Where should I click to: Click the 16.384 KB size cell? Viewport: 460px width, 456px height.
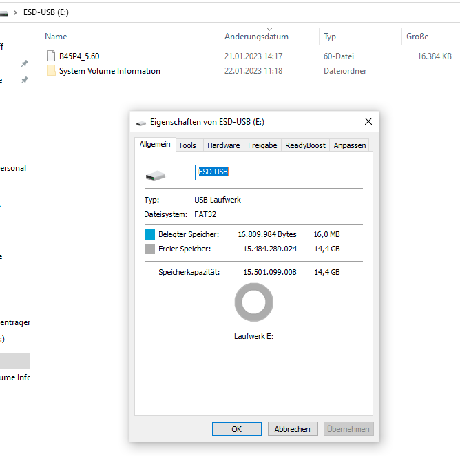pos(435,56)
